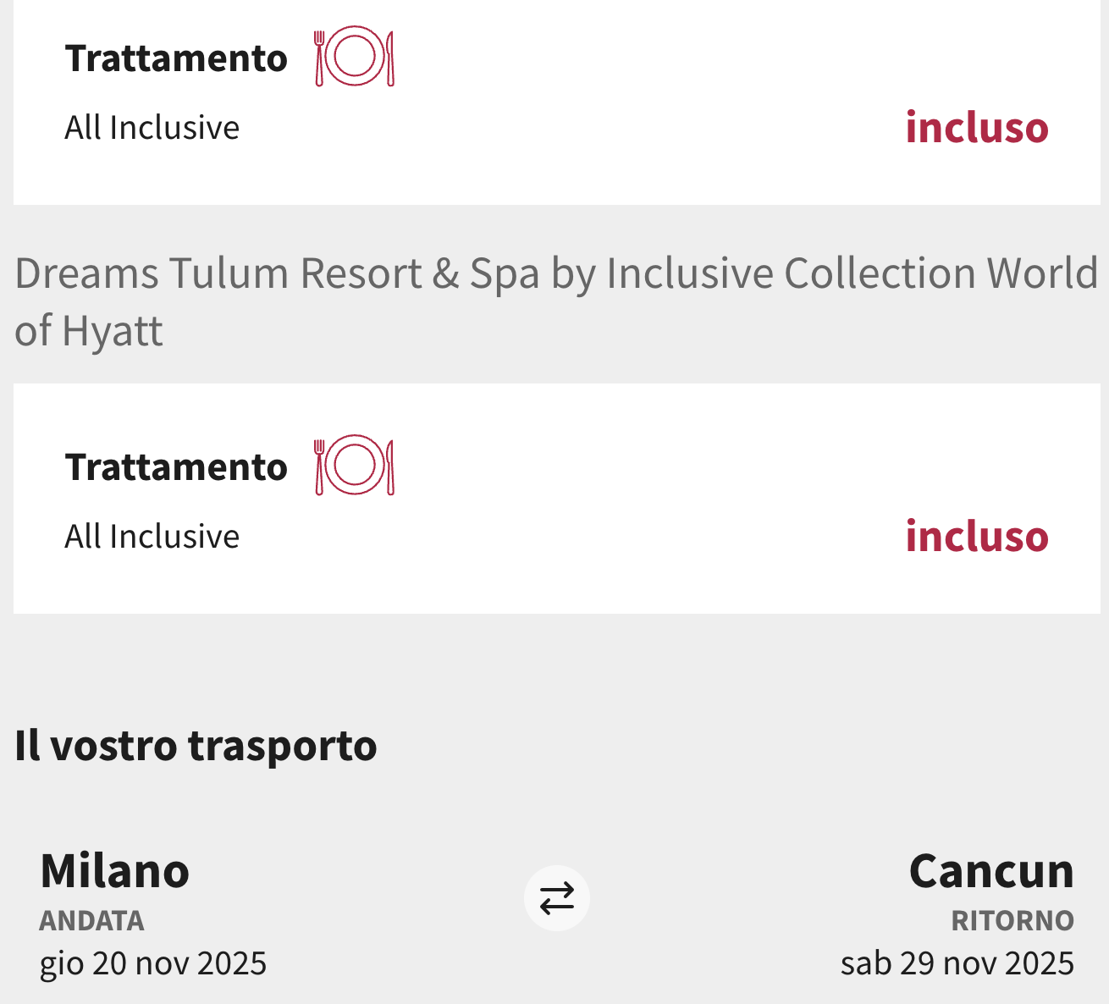Click the 'Il vostro trasporto' section heading
Image resolution: width=1109 pixels, height=1004 pixels.
[x=196, y=746]
